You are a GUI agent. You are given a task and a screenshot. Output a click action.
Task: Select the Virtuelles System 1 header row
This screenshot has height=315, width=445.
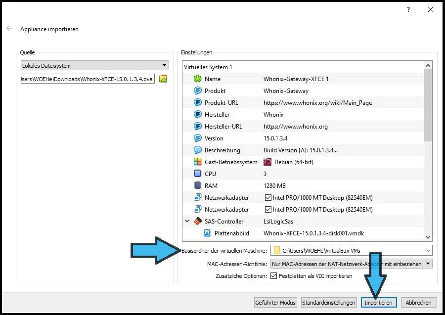[x=303, y=67]
